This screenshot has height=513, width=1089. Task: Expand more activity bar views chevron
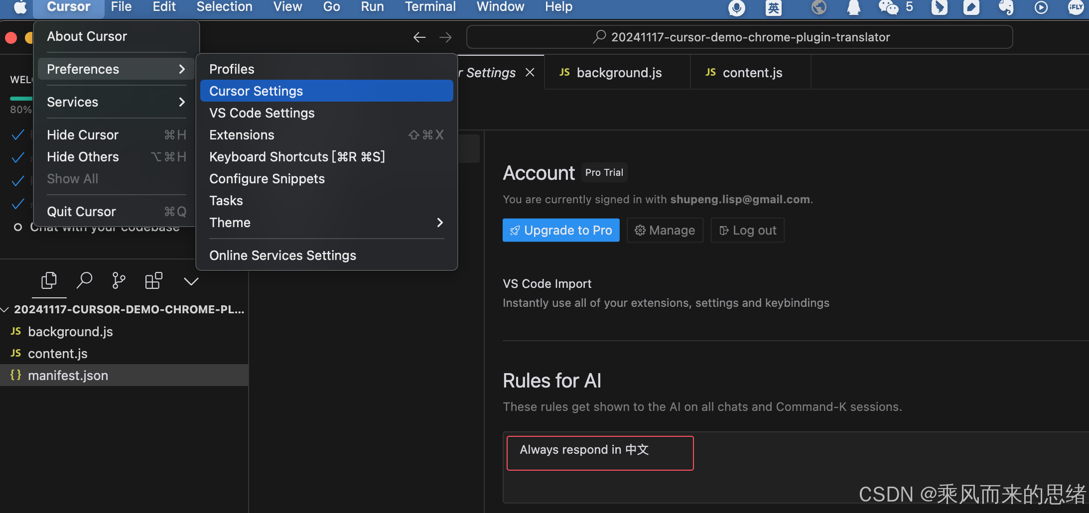[x=191, y=281]
